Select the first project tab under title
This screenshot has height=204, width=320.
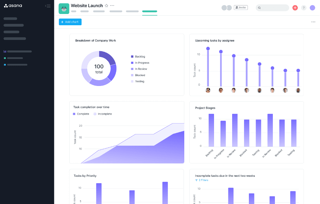(x=74, y=11)
